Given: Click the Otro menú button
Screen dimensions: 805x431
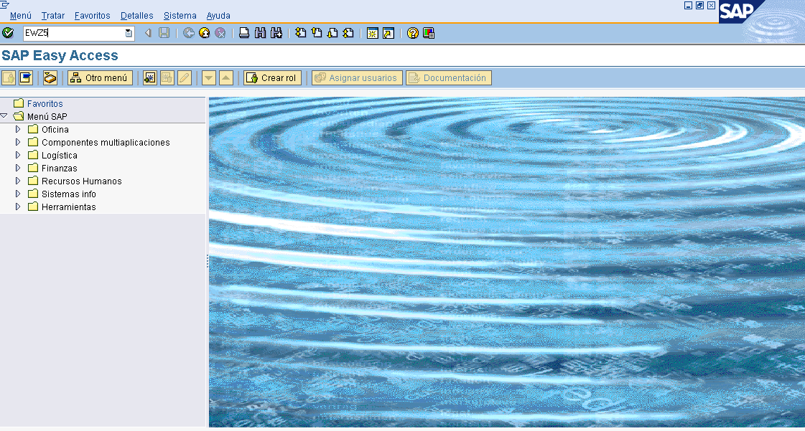Looking at the screenshot, I should pyautogui.click(x=100, y=78).
